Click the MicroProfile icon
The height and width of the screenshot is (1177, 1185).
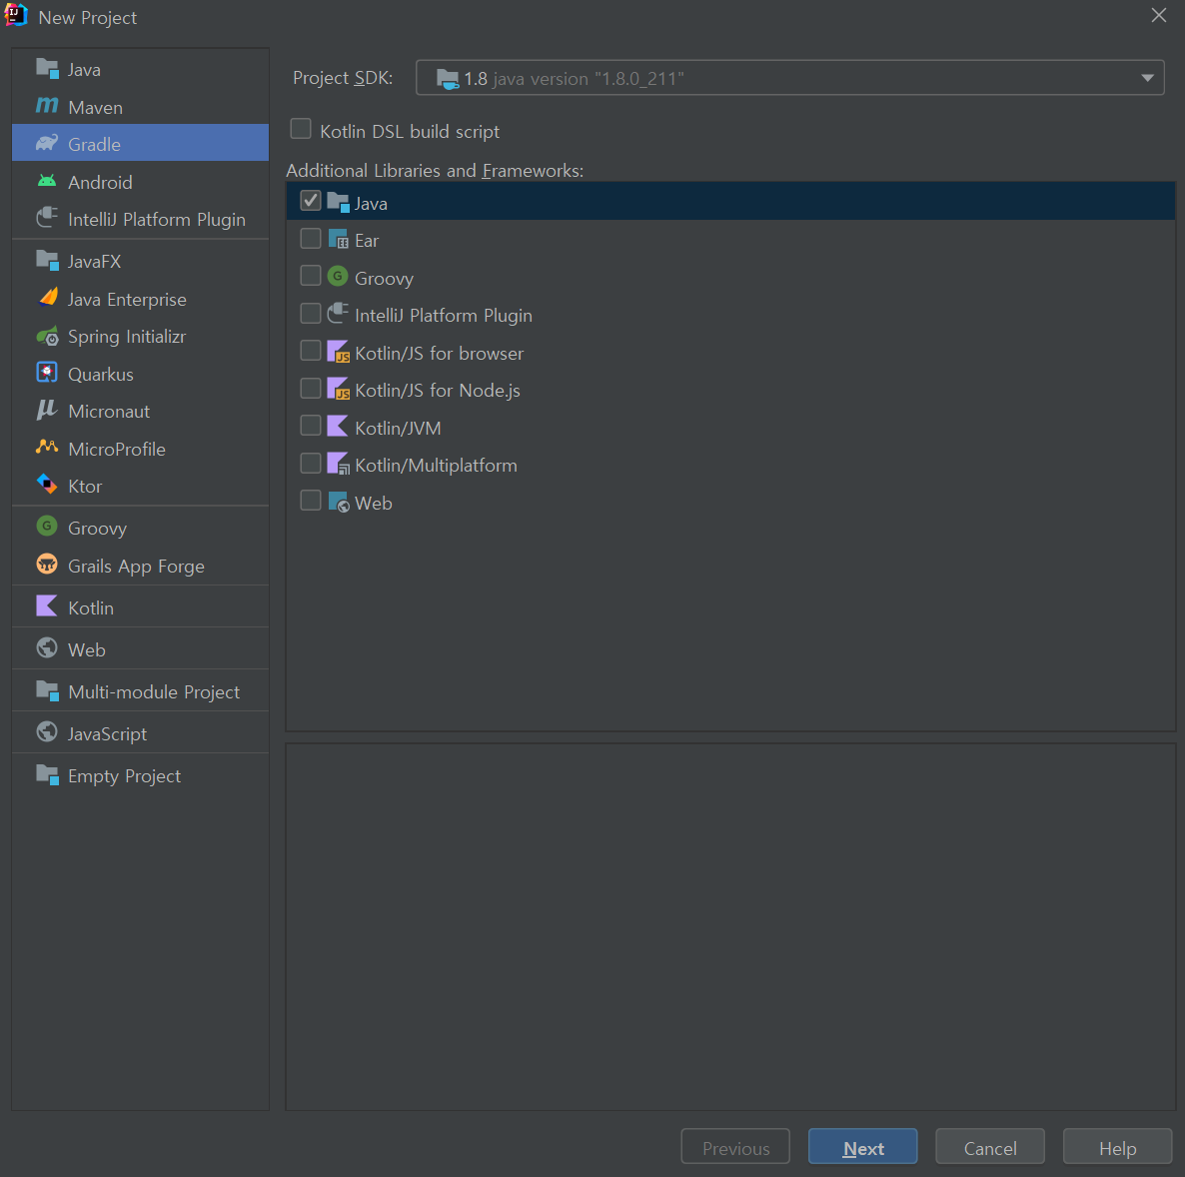(x=47, y=447)
